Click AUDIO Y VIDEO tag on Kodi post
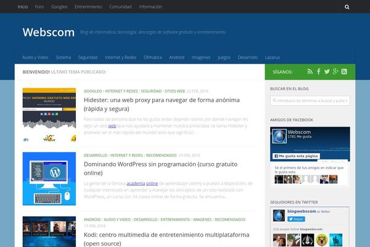Image resolution: width=370 pixels, height=247 pixels. click(117, 220)
